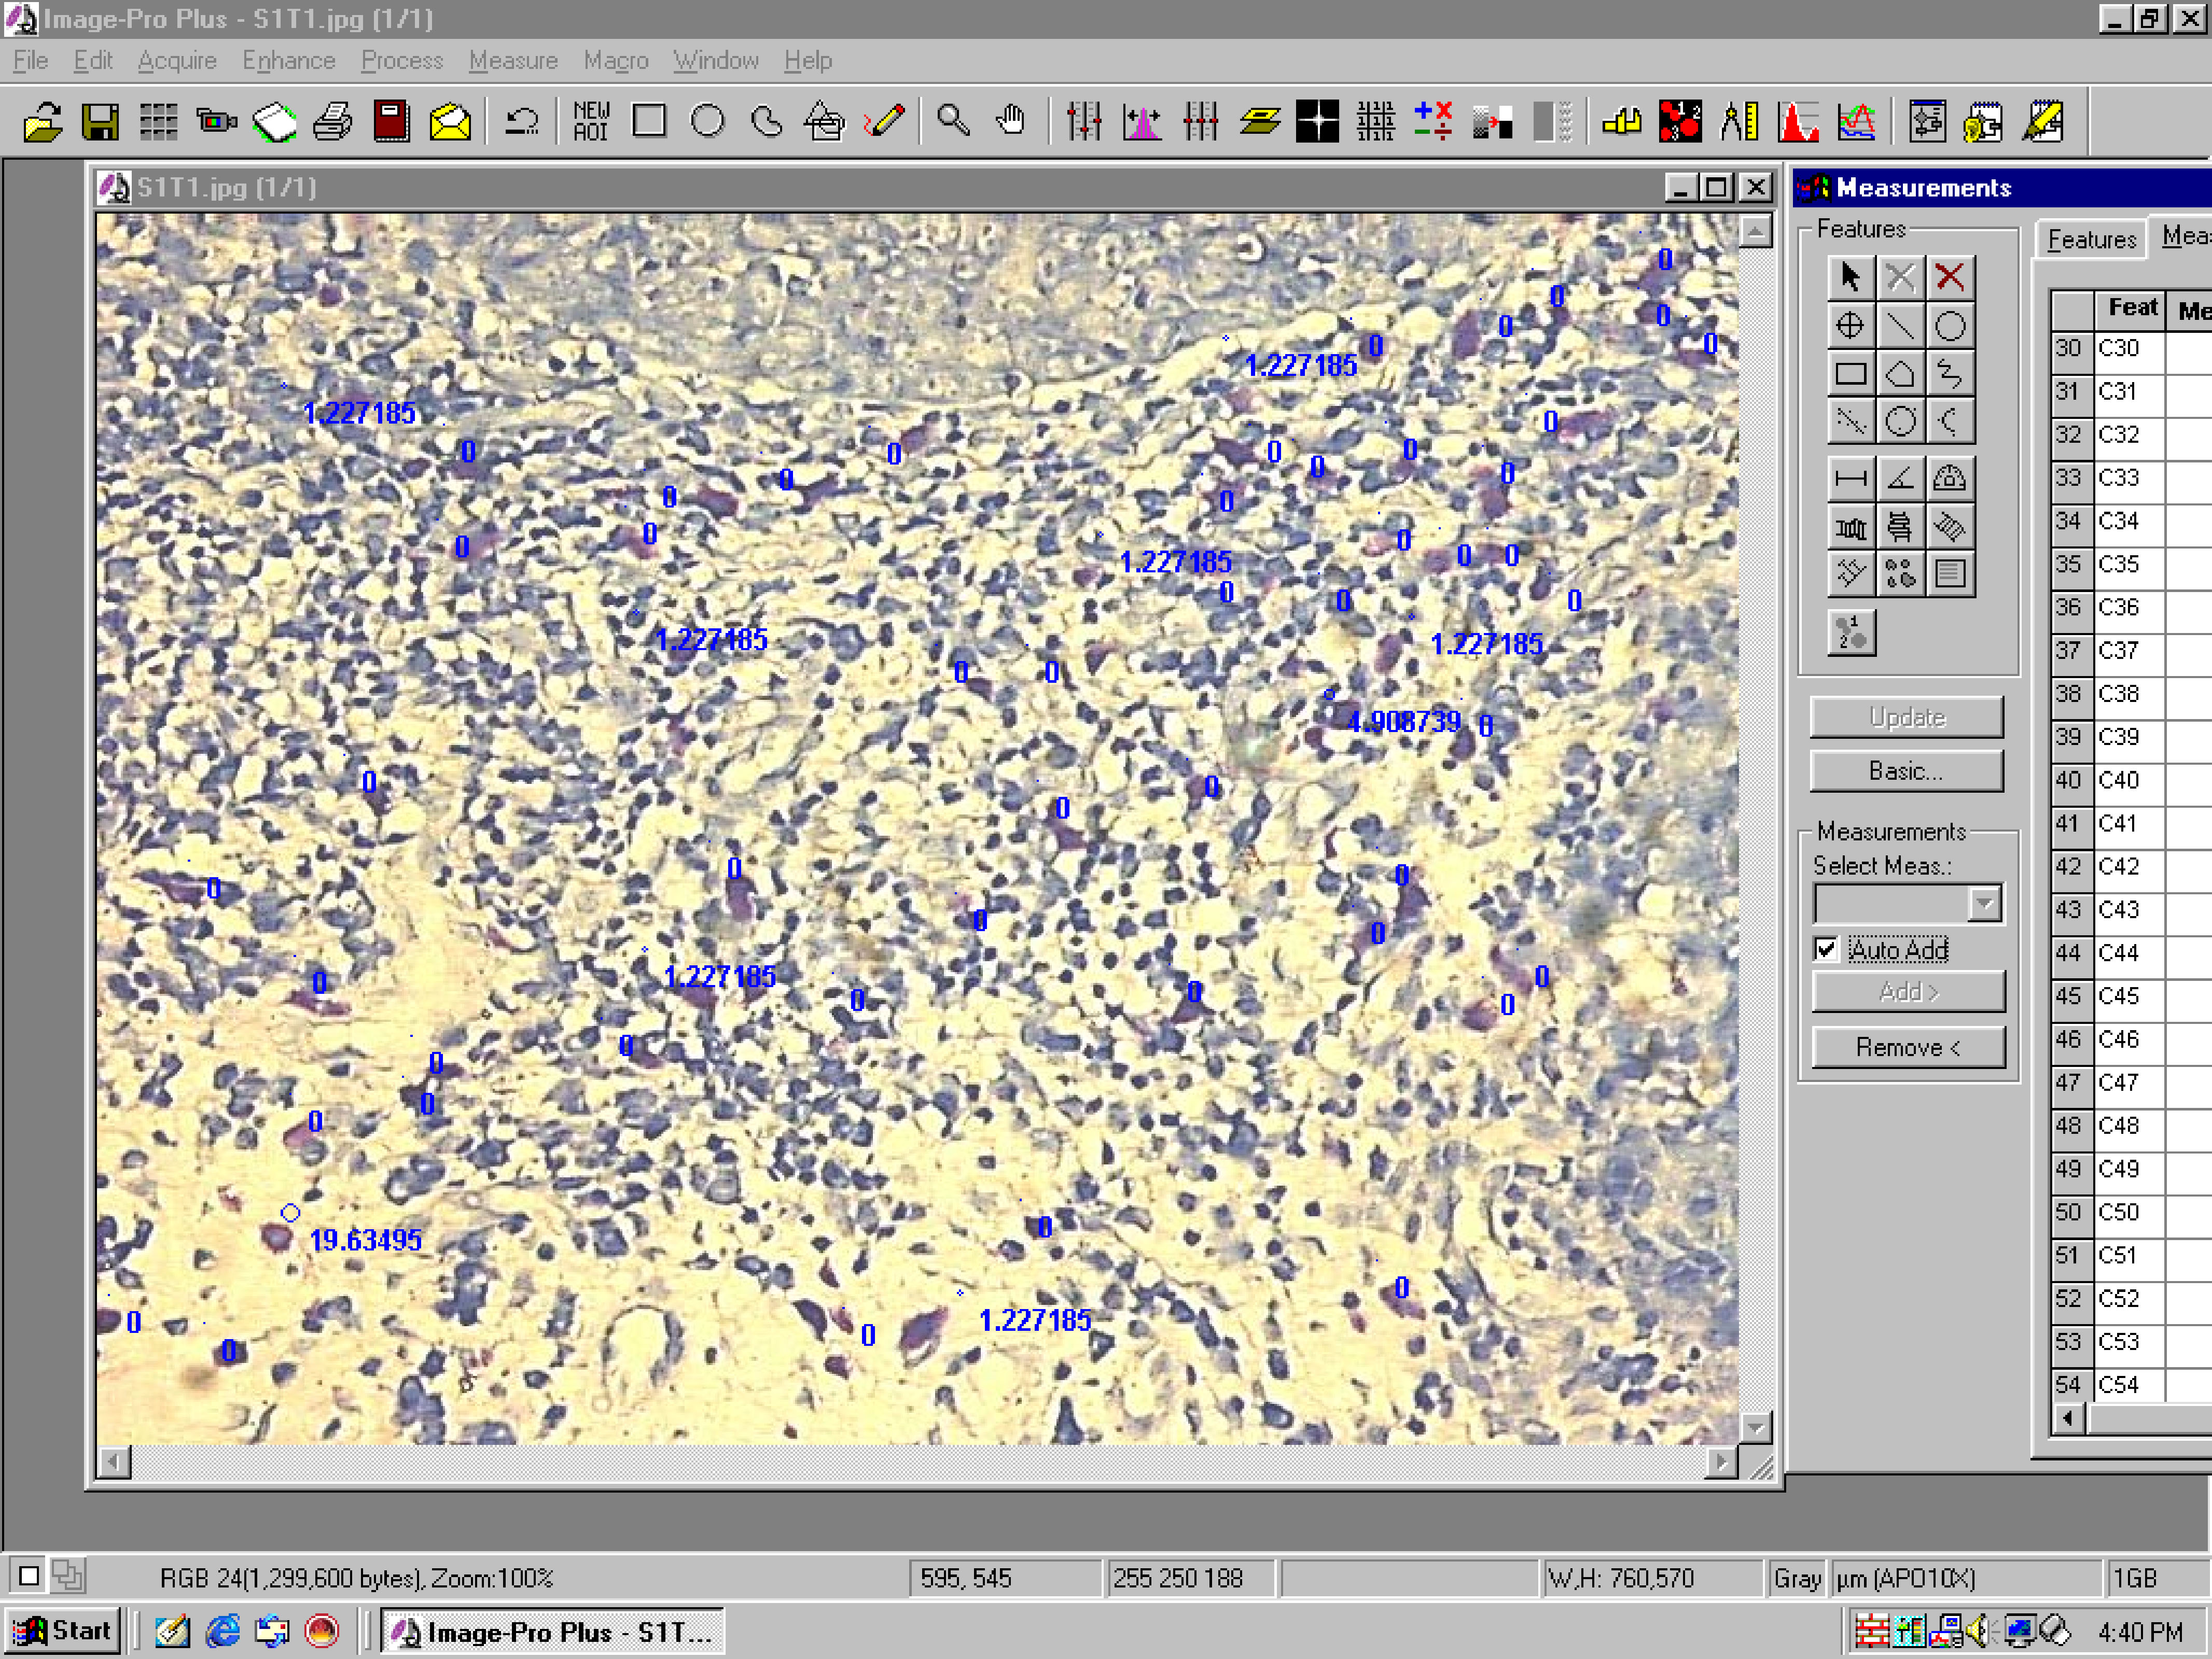Switch to the Features tab
The height and width of the screenshot is (1659, 2212).
click(x=2091, y=240)
